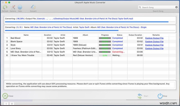Click the 0.0% progress bar for I Knew You Were Trouble
180x106 pixels.
pyautogui.click(x=105, y=55)
